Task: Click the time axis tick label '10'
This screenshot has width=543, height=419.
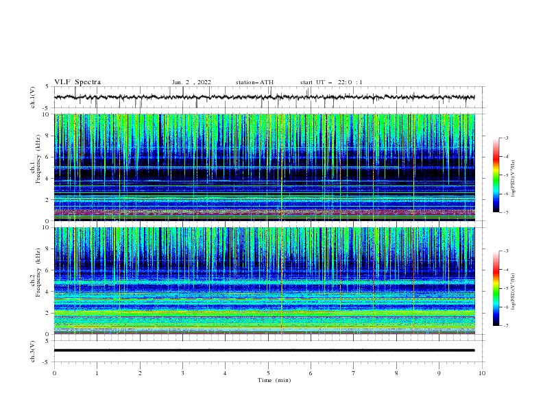Action: click(x=482, y=373)
